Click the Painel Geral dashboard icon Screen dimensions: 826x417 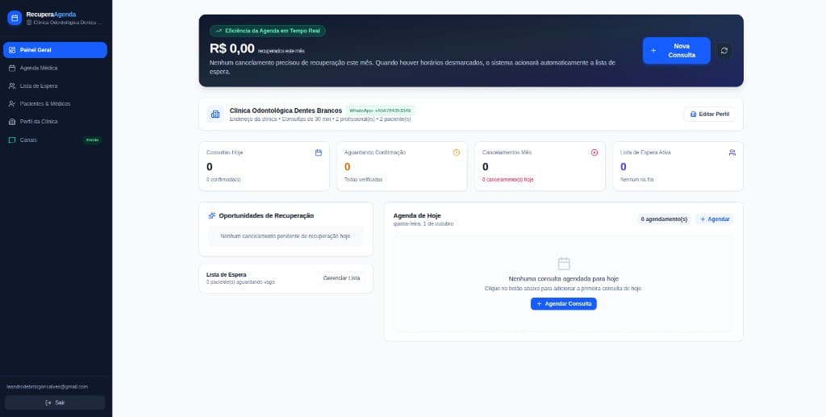pyautogui.click(x=12, y=50)
